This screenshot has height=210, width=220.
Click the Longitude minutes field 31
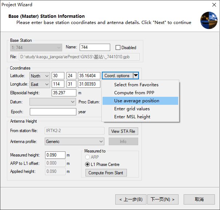pos(71,84)
